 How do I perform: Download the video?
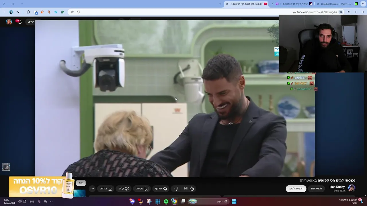[x=106, y=189]
